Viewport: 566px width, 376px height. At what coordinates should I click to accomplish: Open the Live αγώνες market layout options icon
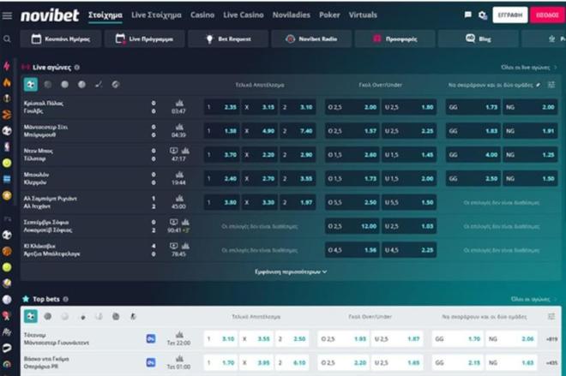click(551, 85)
